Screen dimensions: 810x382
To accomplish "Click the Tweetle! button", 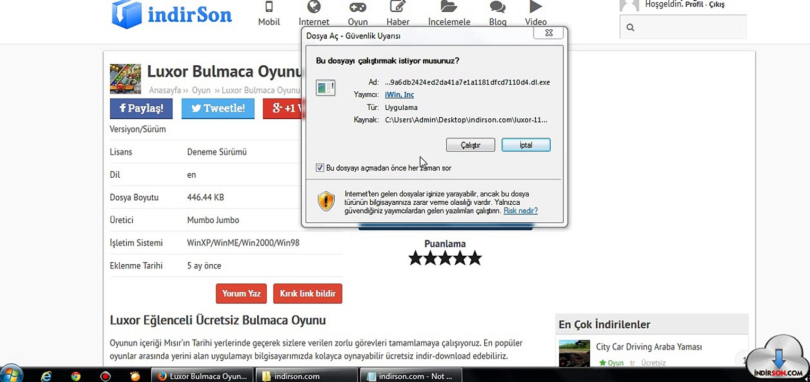I will click(x=218, y=108).
